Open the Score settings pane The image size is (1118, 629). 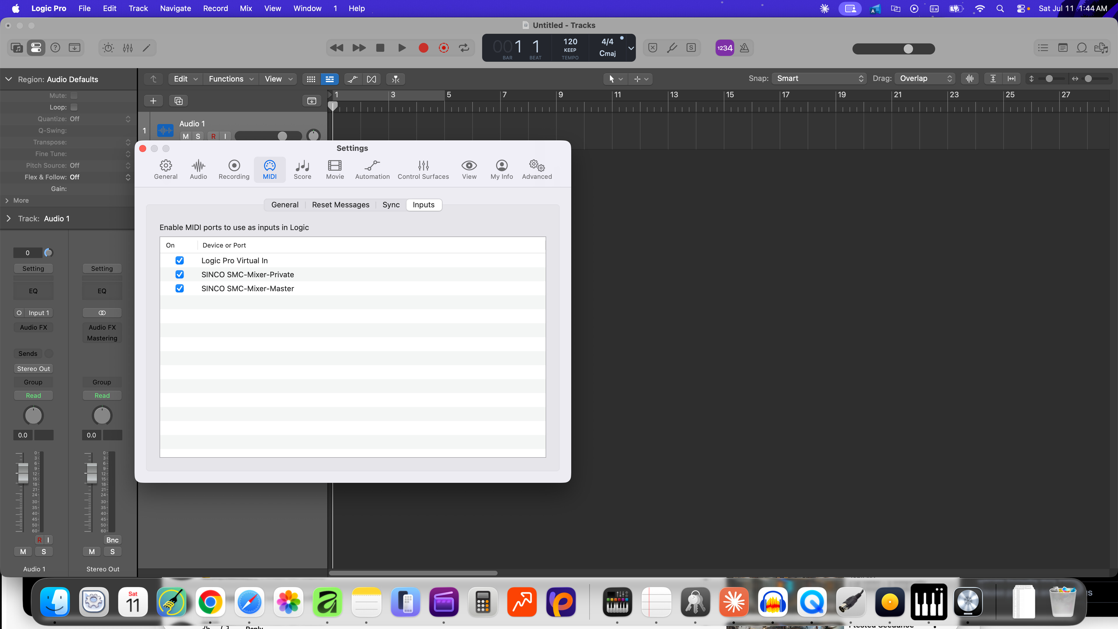303,169
